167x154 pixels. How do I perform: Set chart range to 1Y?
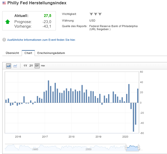click(x=25, y=66)
